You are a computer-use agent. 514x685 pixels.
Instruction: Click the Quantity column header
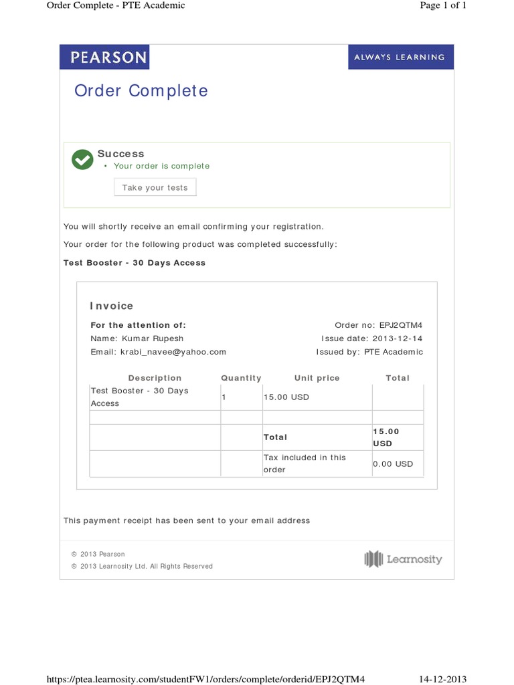241,378
